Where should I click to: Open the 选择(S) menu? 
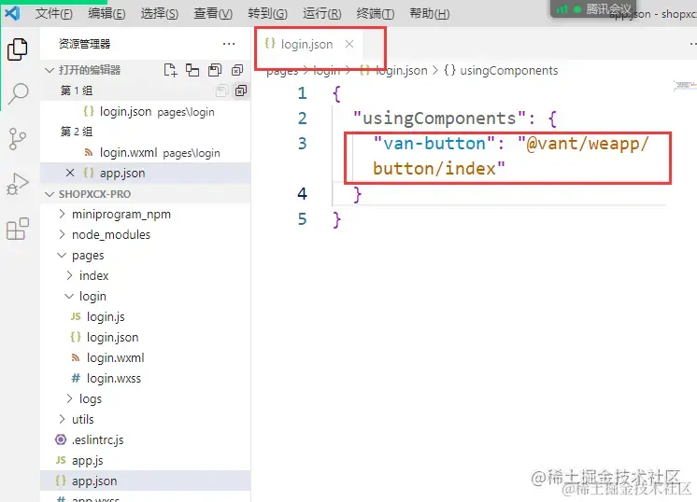[x=159, y=14]
